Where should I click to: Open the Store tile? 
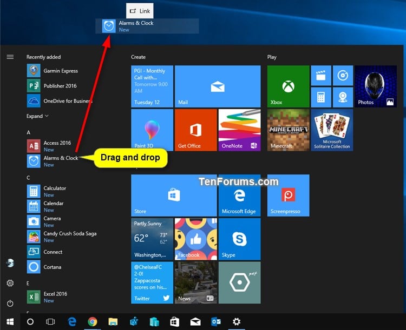[174, 196]
